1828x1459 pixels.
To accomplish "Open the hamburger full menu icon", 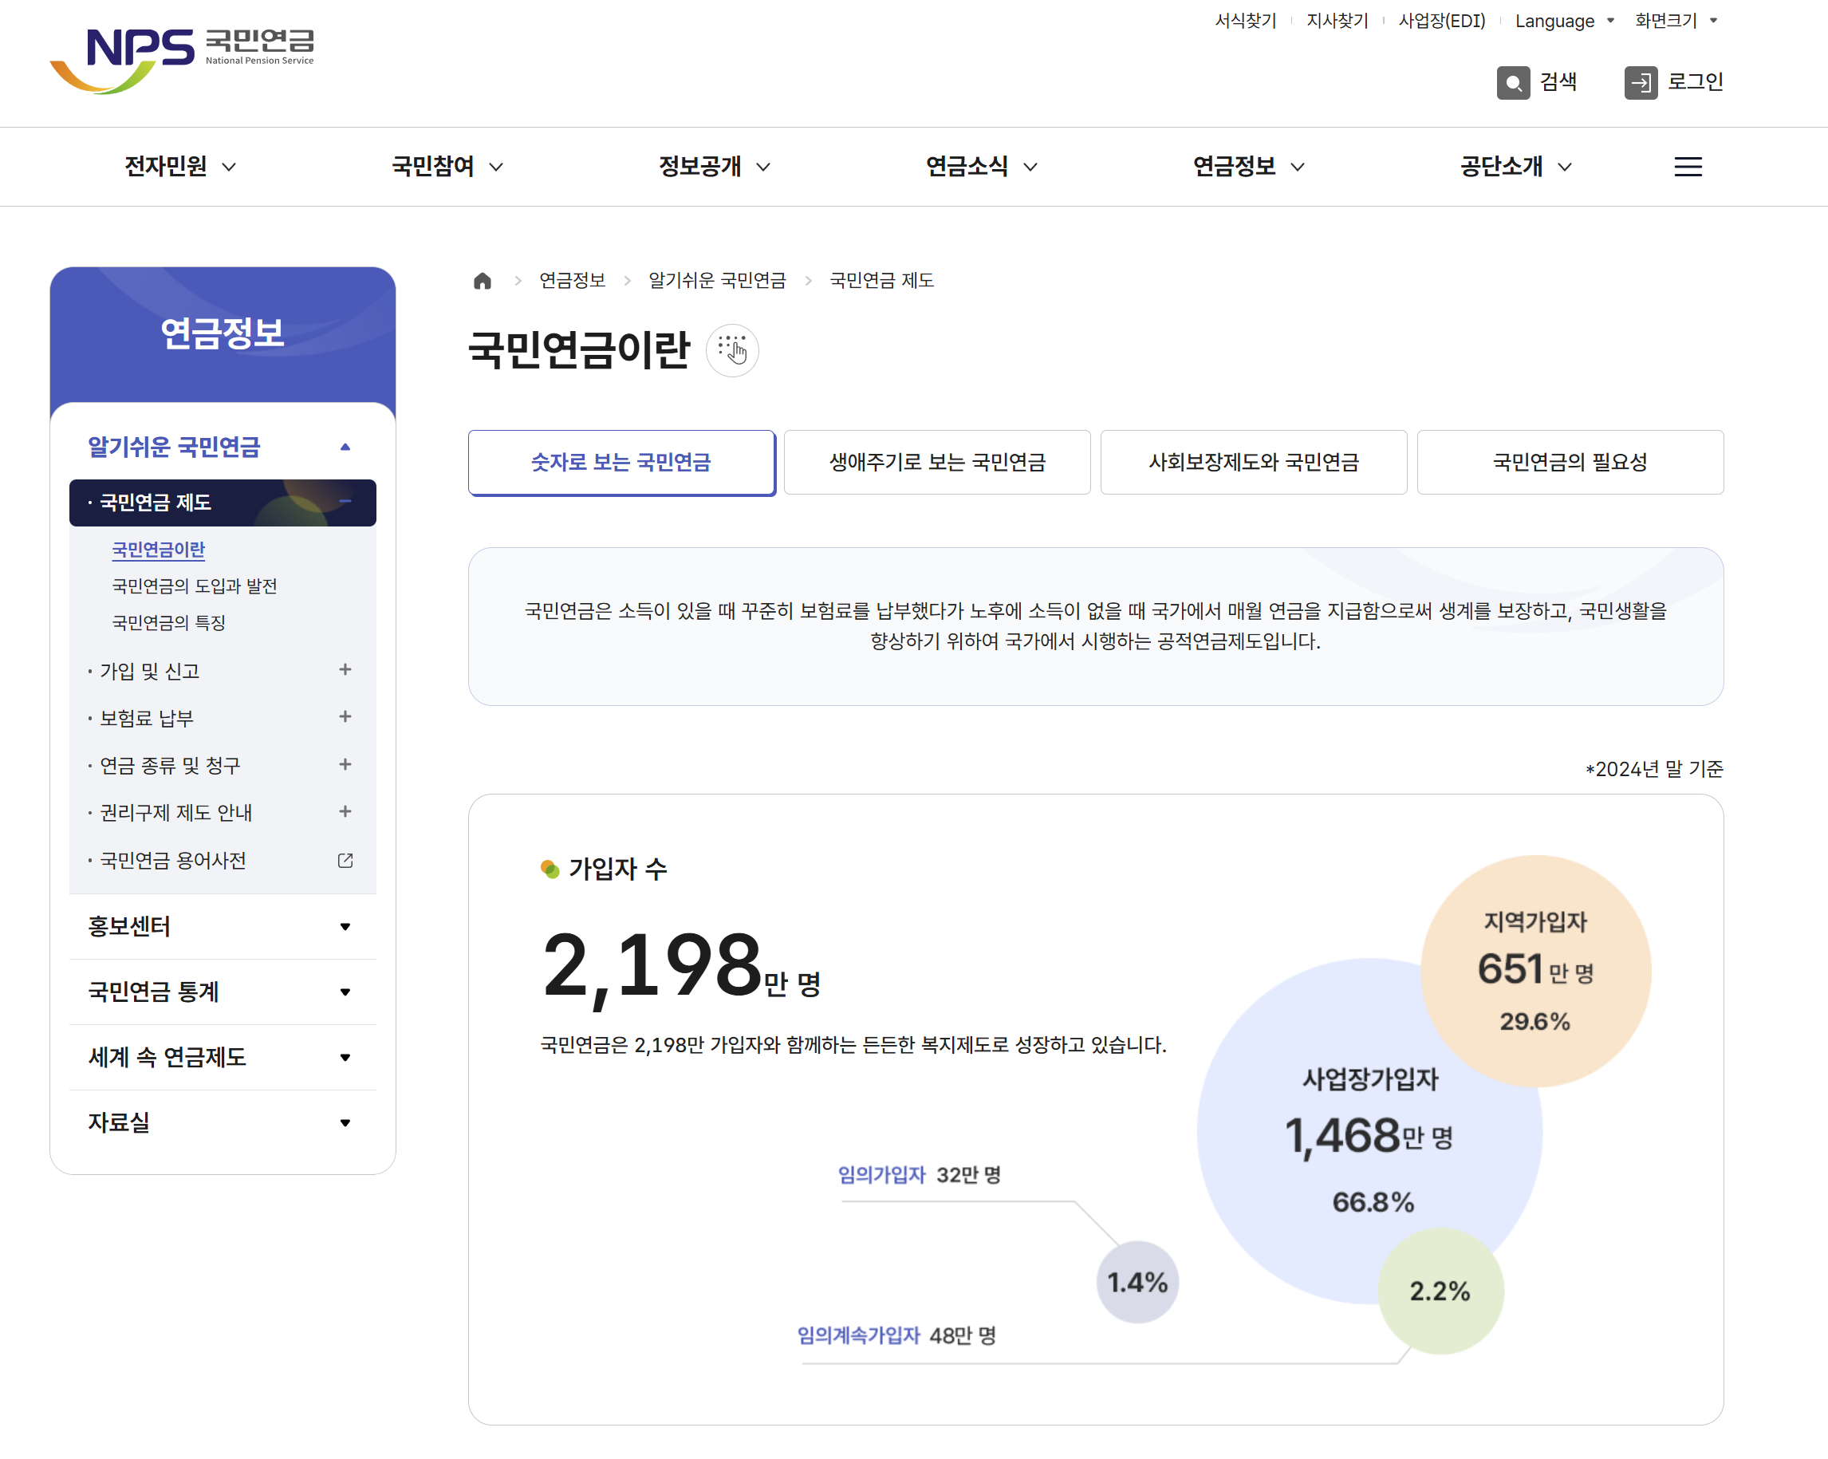I will 1688,166.
